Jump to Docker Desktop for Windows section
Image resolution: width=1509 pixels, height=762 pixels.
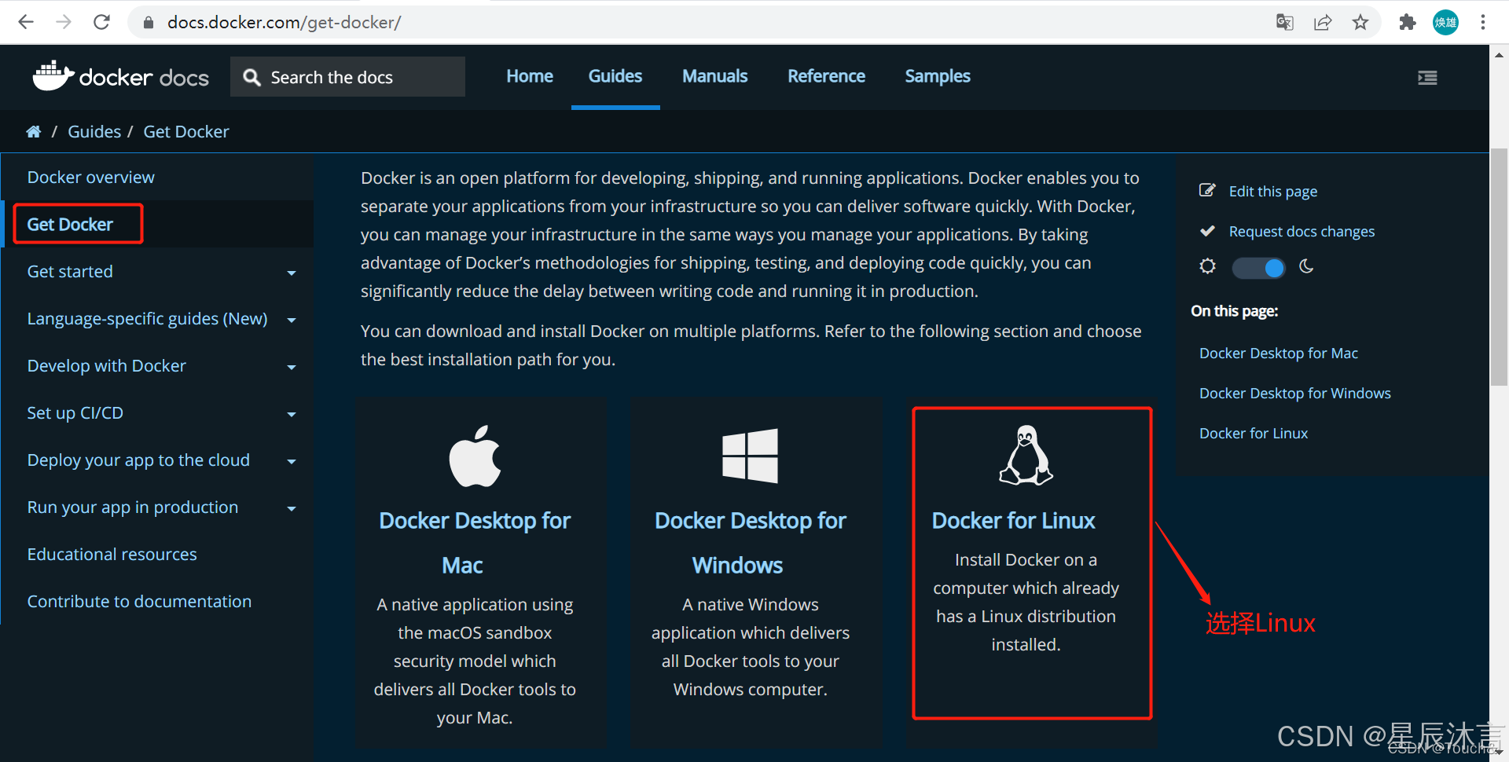tap(1294, 393)
